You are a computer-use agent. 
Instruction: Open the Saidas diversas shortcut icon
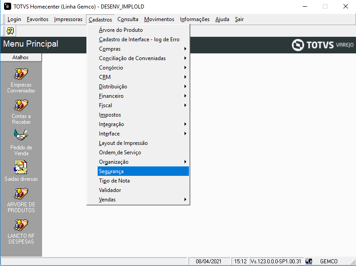21,167
